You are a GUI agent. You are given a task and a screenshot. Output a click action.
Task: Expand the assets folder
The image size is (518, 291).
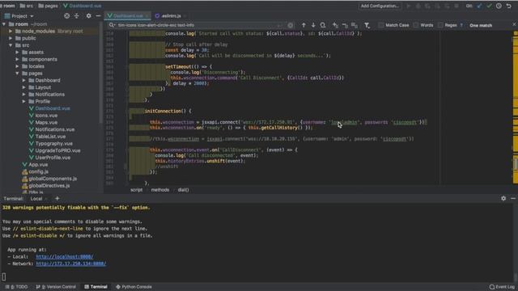click(x=17, y=52)
